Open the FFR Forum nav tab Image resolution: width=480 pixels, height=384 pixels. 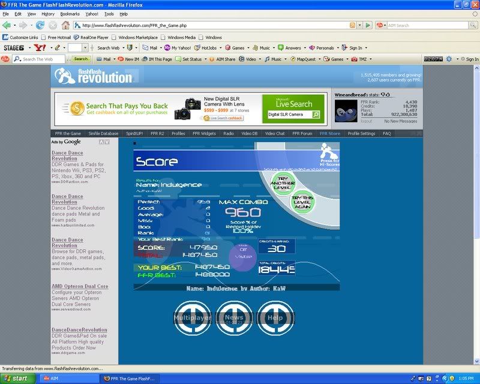tap(302, 133)
